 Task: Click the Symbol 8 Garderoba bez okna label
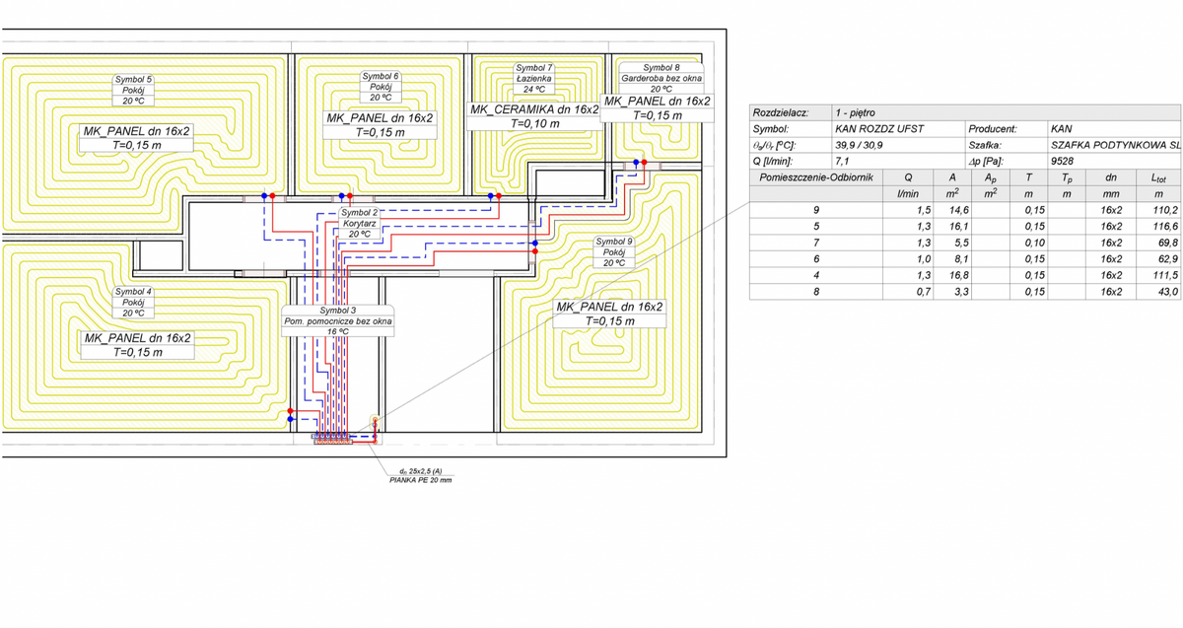(661, 78)
